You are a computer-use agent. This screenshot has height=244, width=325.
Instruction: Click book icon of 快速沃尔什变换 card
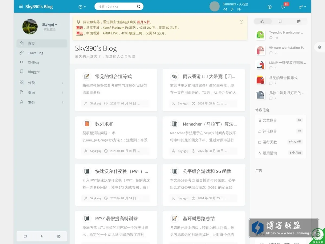[x=87, y=171]
